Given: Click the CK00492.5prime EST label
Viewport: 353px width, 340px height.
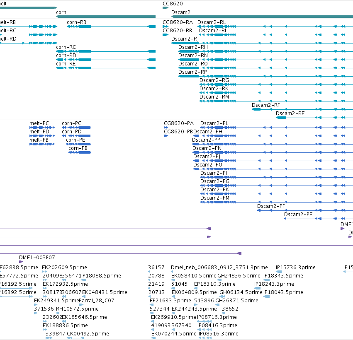Looking at the screenshot, I should (88, 334).
